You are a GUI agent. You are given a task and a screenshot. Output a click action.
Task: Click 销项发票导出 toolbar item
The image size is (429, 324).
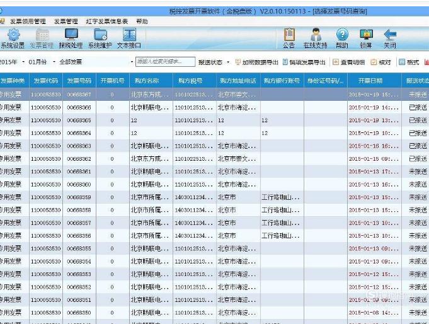(x=304, y=62)
